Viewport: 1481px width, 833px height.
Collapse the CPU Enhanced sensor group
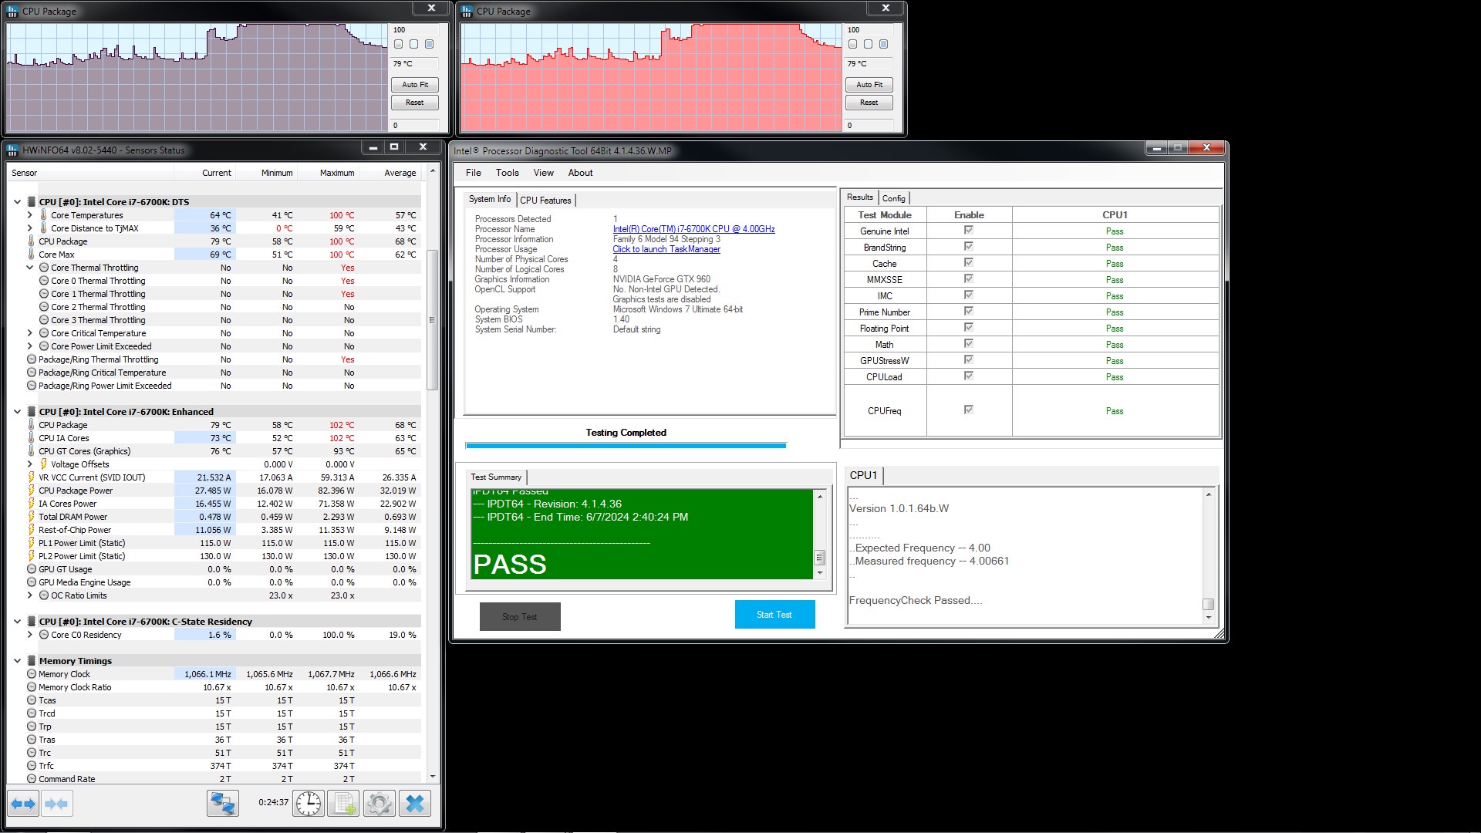tap(17, 412)
